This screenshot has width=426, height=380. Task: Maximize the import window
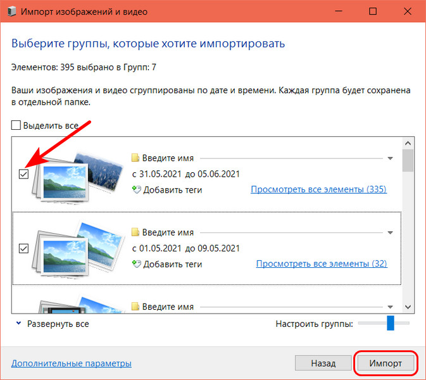coord(373,11)
